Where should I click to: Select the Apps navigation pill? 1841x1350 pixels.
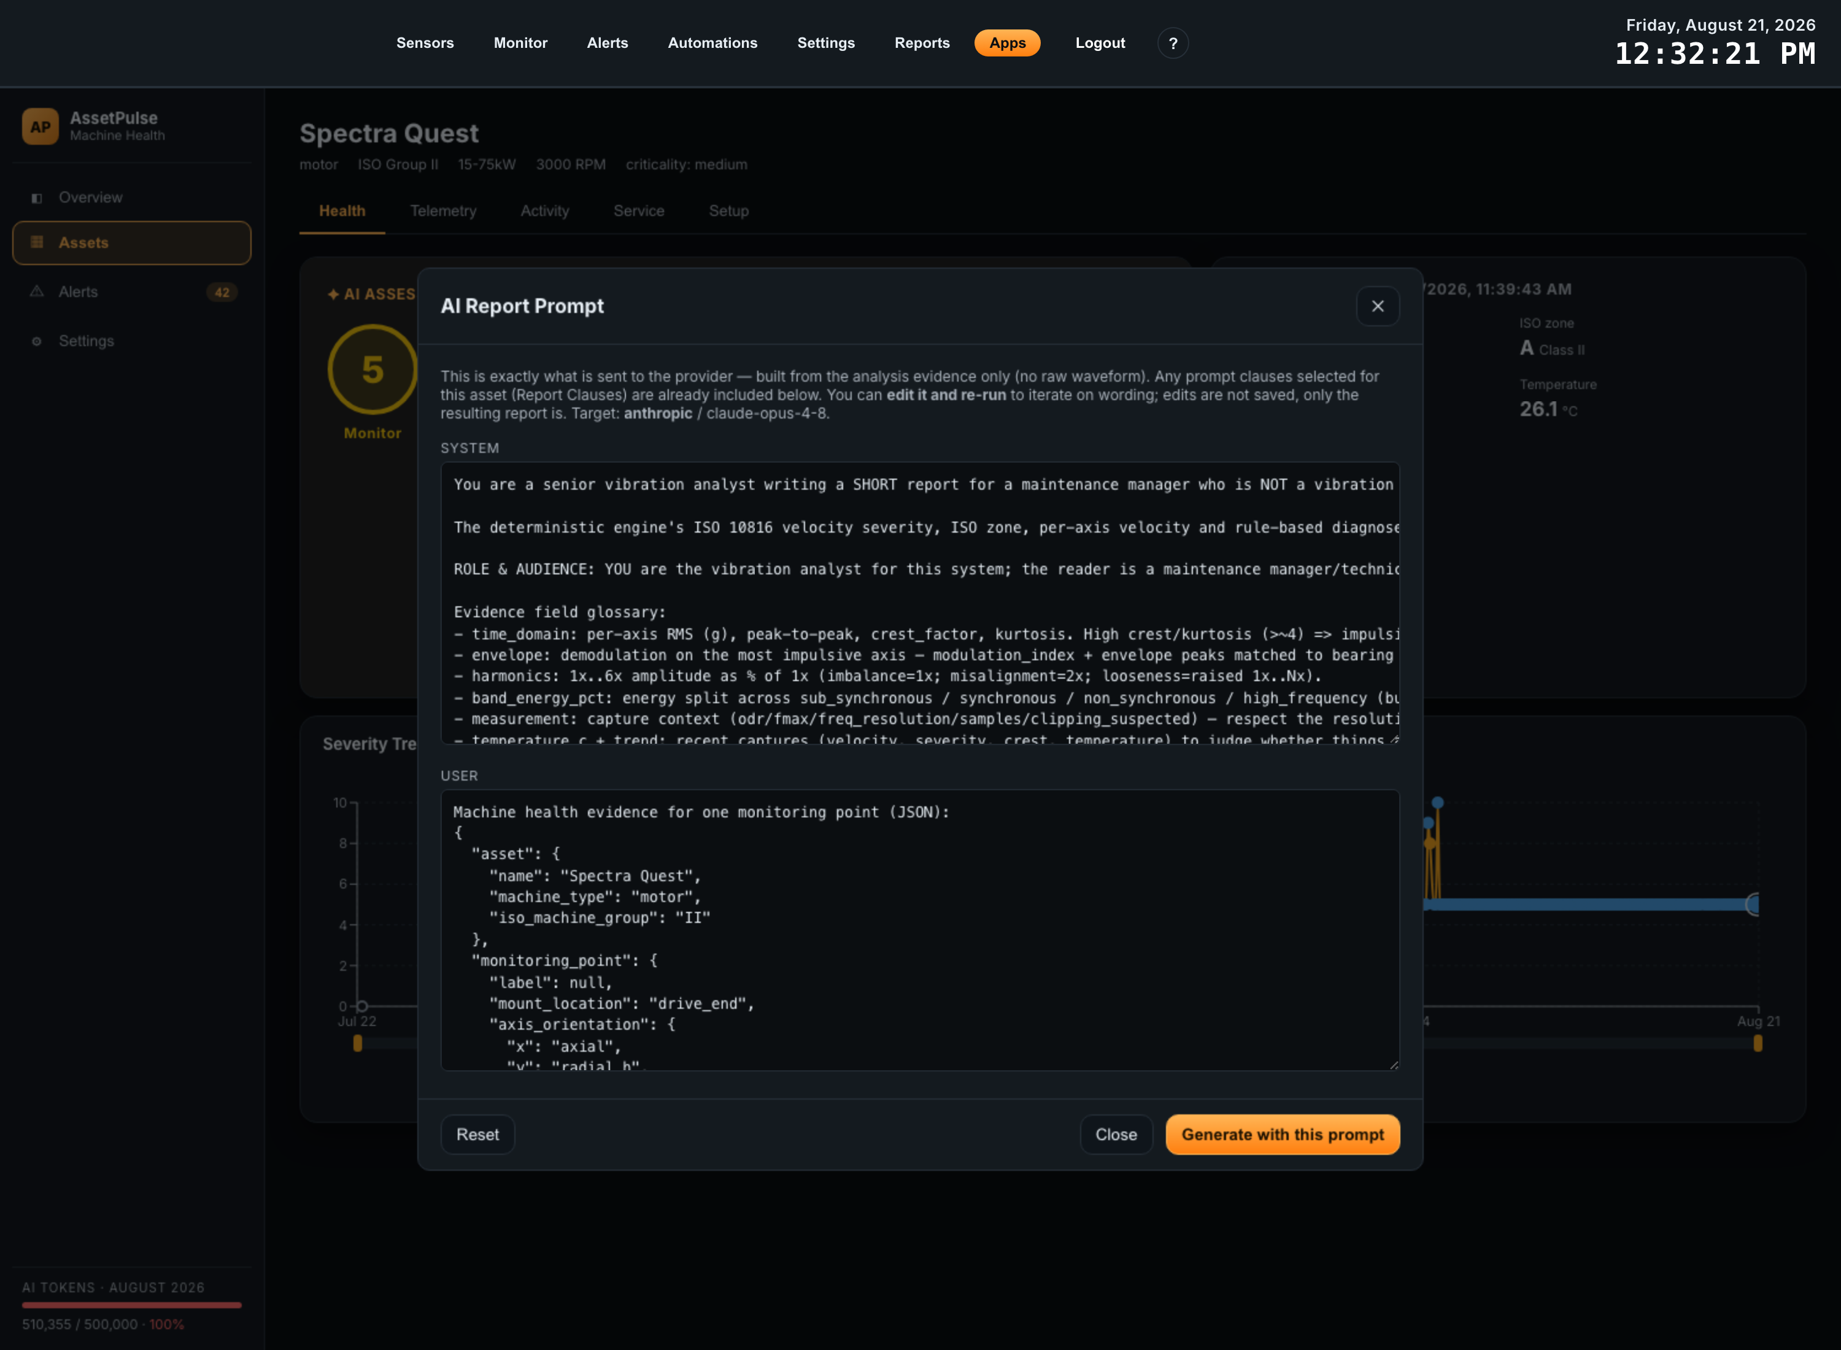point(1006,44)
